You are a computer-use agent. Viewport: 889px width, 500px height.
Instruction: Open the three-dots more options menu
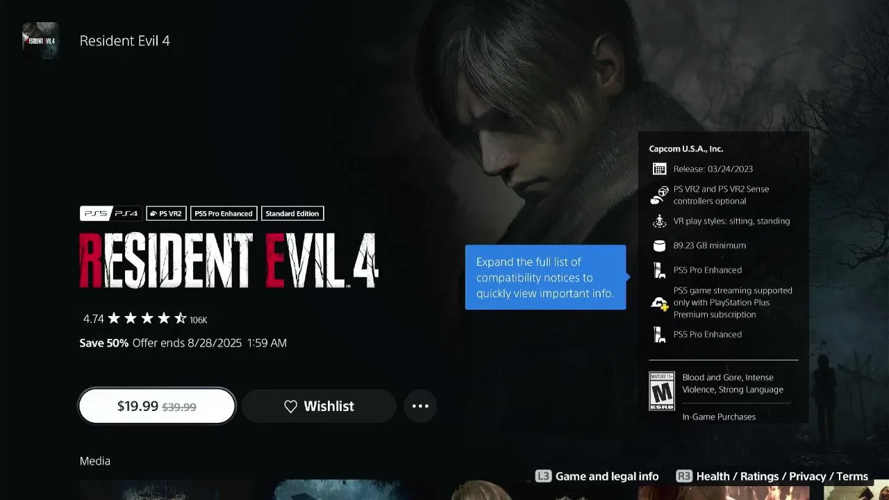[420, 406]
